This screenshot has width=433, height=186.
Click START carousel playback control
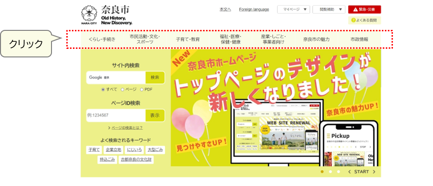(361, 172)
